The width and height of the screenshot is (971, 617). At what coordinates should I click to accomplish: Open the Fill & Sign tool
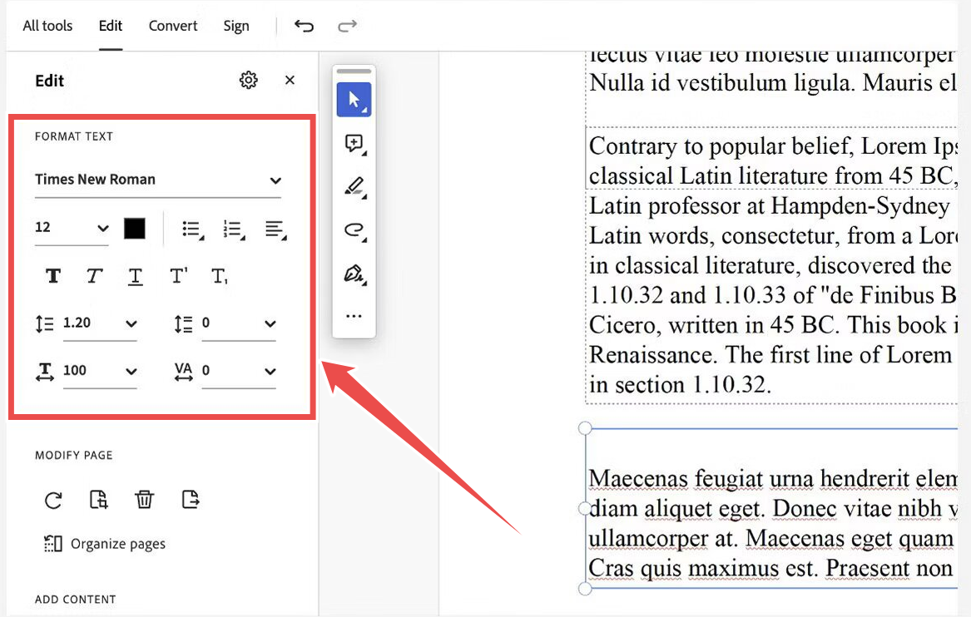click(x=354, y=272)
